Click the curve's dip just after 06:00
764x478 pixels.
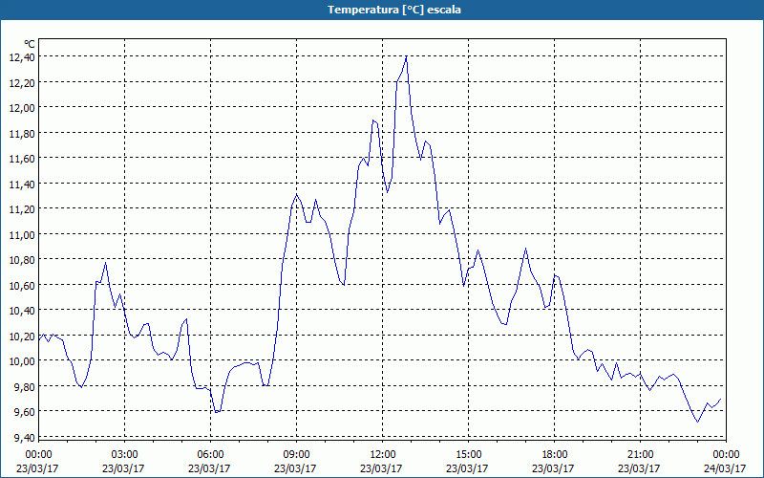[x=218, y=412]
